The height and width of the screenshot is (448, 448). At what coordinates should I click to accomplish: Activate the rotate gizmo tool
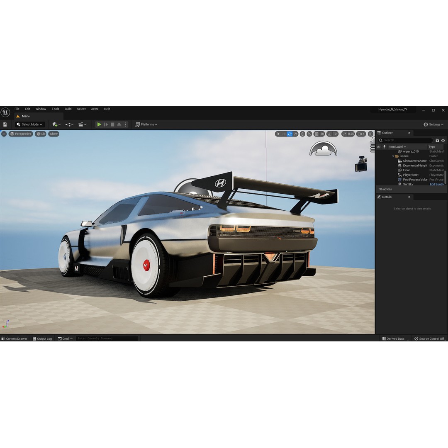point(290,134)
